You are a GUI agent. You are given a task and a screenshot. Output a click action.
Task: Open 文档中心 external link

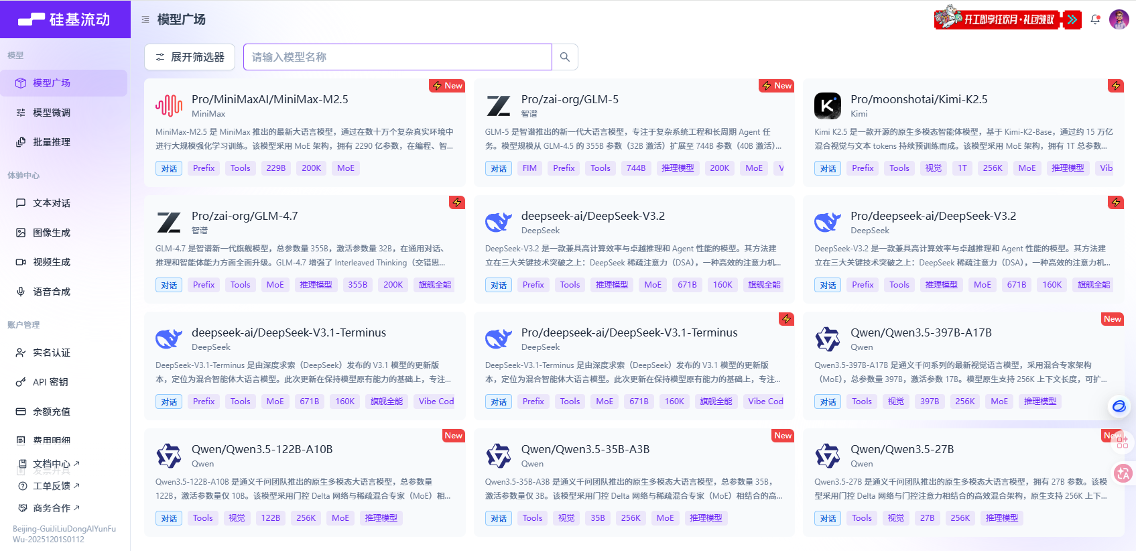pyautogui.click(x=50, y=464)
